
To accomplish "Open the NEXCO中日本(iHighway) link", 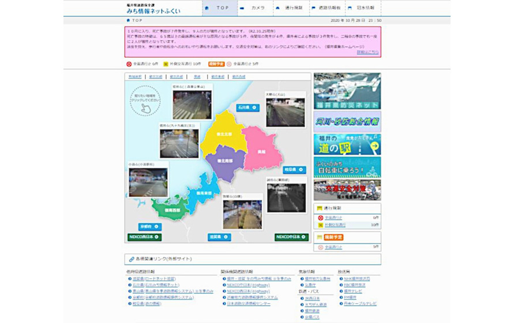I will pos(248,285).
